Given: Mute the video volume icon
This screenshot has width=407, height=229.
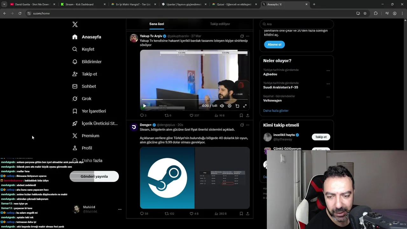Looking at the screenshot, I should pos(222,106).
